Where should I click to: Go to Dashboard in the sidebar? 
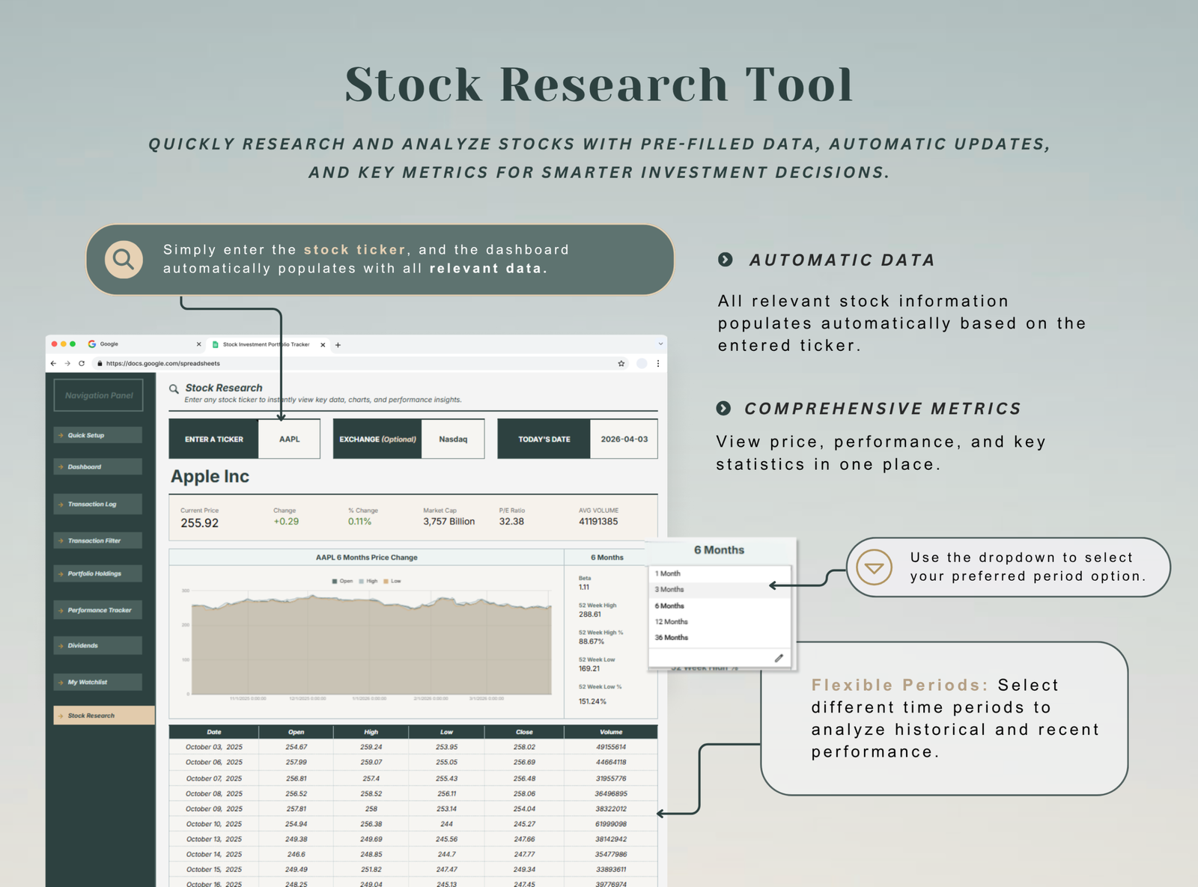click(97, 466)
